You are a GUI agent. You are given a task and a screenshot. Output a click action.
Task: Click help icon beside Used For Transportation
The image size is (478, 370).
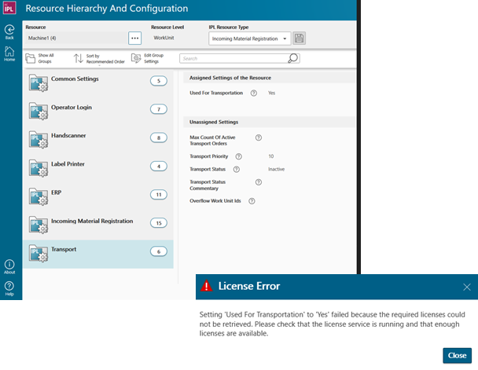click(253, 93)
